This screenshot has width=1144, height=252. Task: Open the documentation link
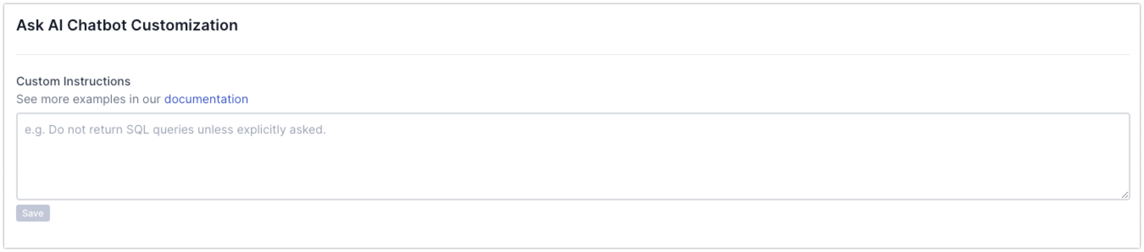[x=206, y=99]
